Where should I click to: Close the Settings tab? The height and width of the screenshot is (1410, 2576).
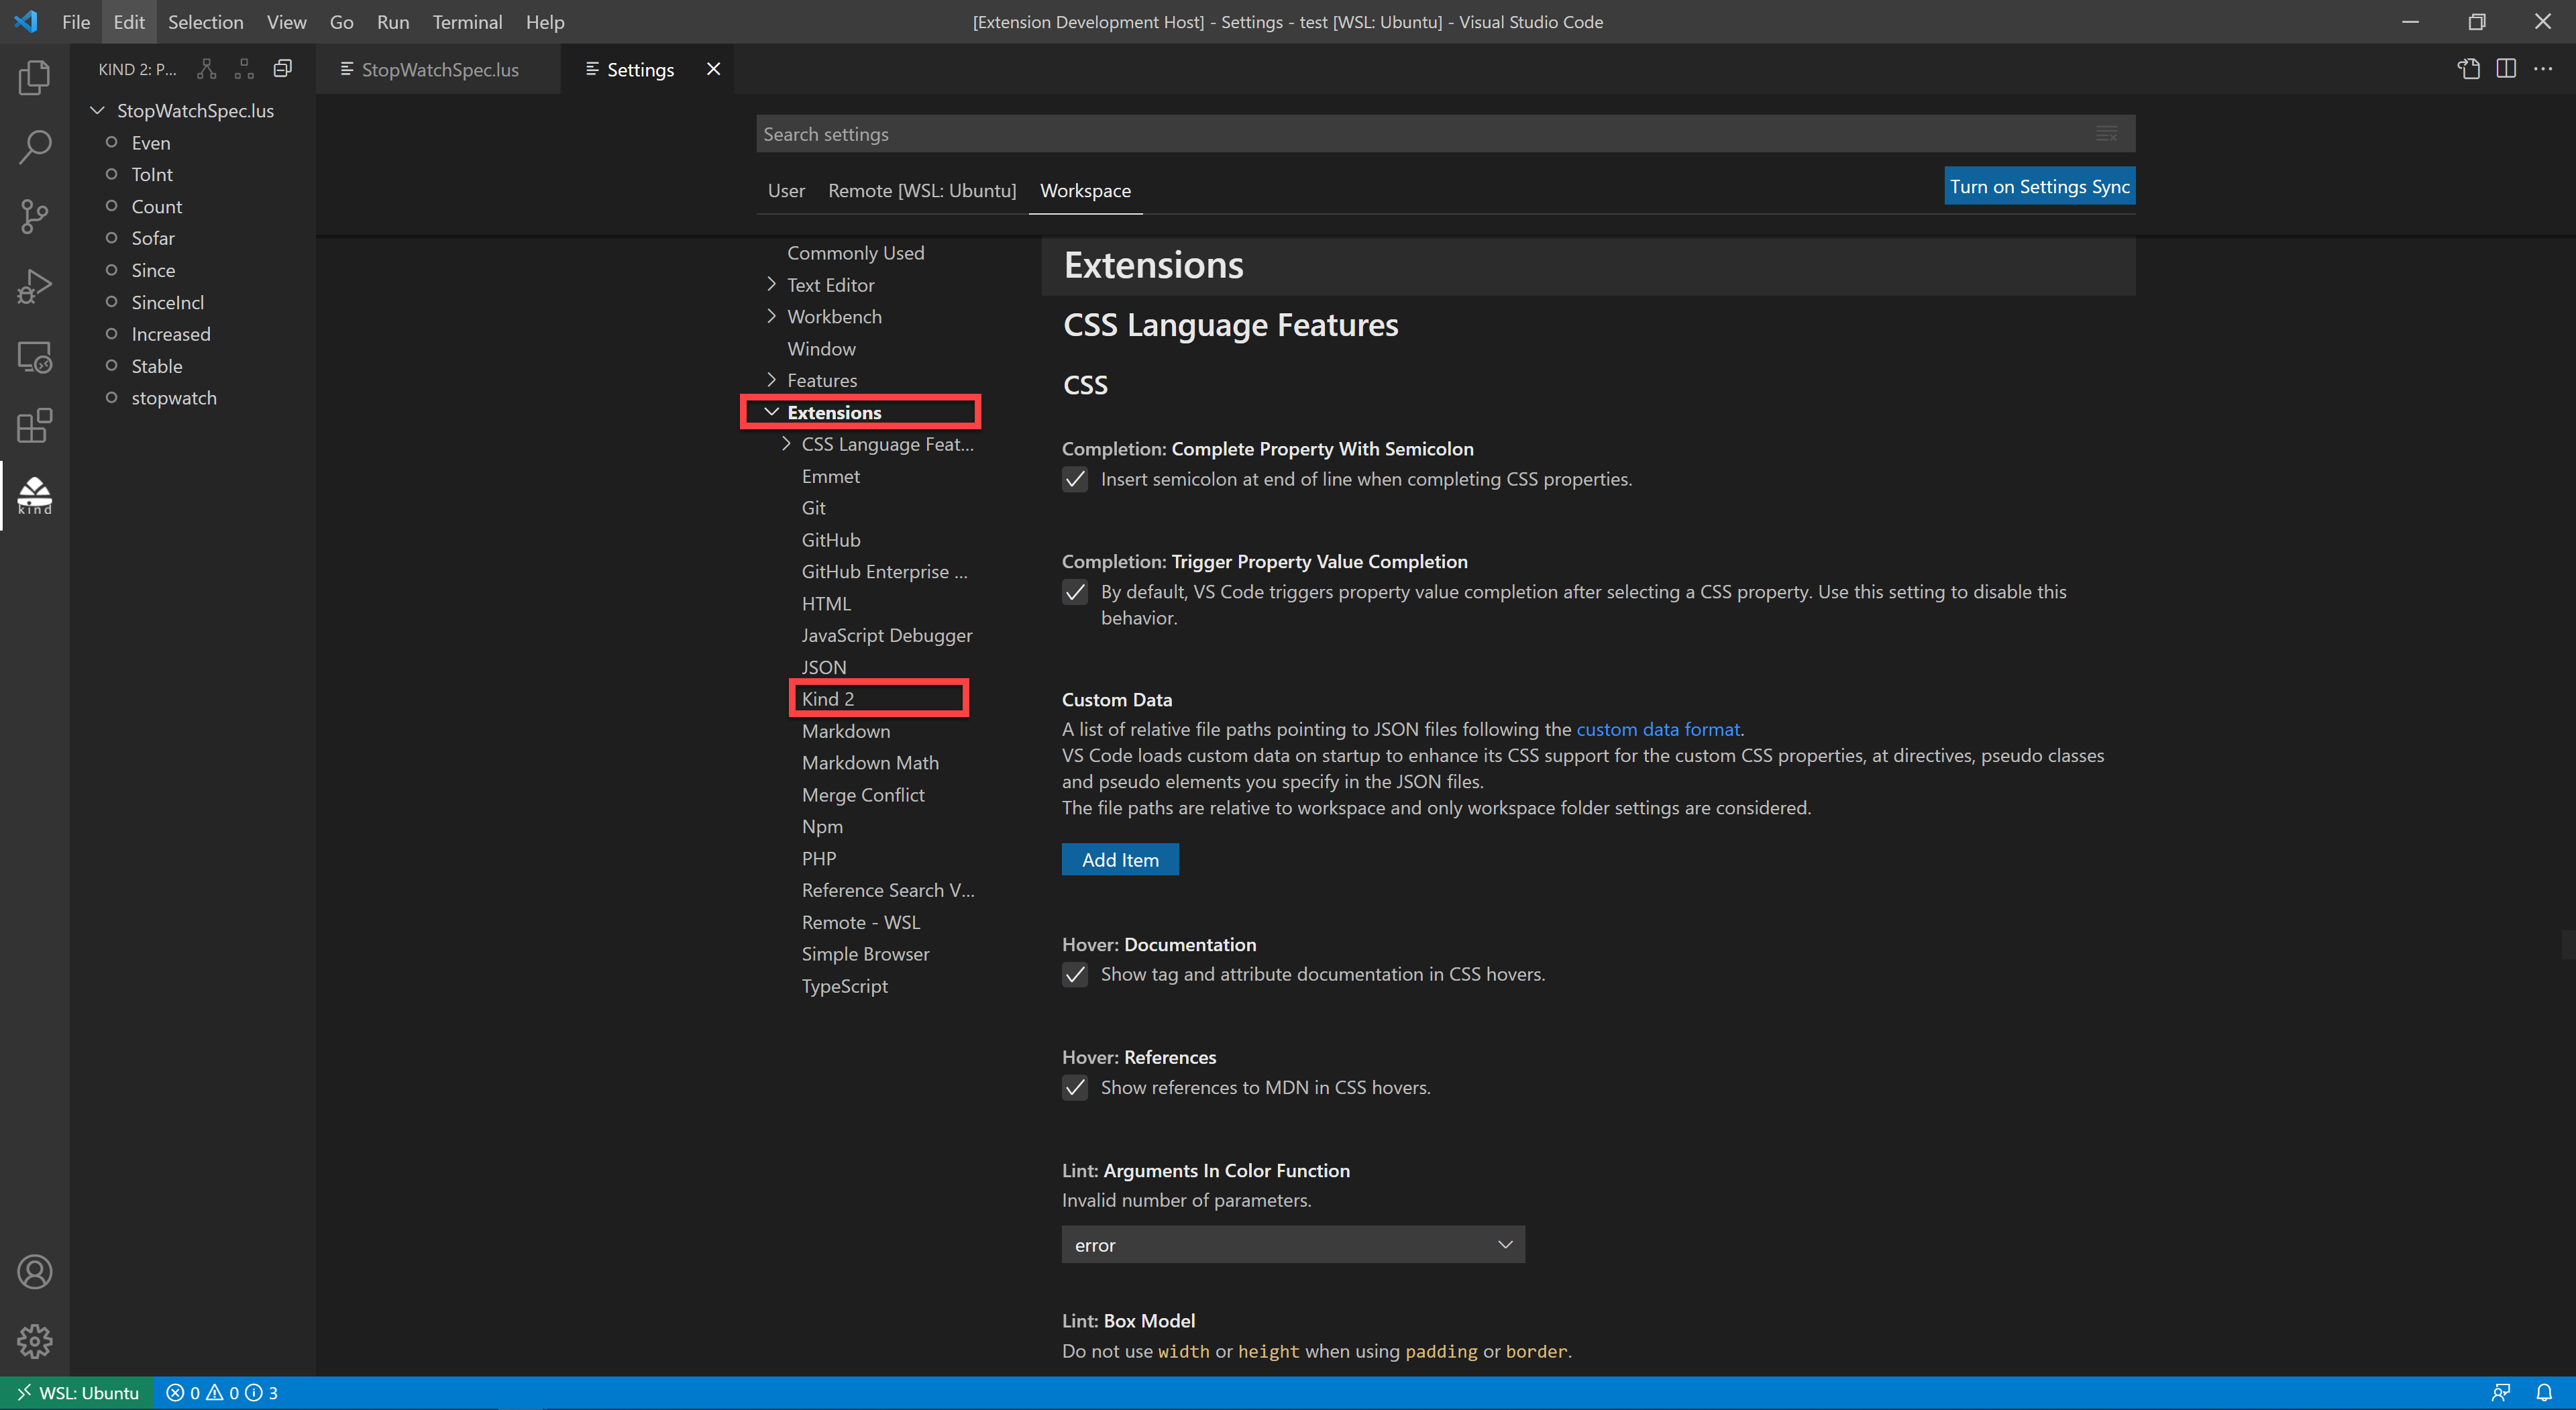click(x=713, y=69)
